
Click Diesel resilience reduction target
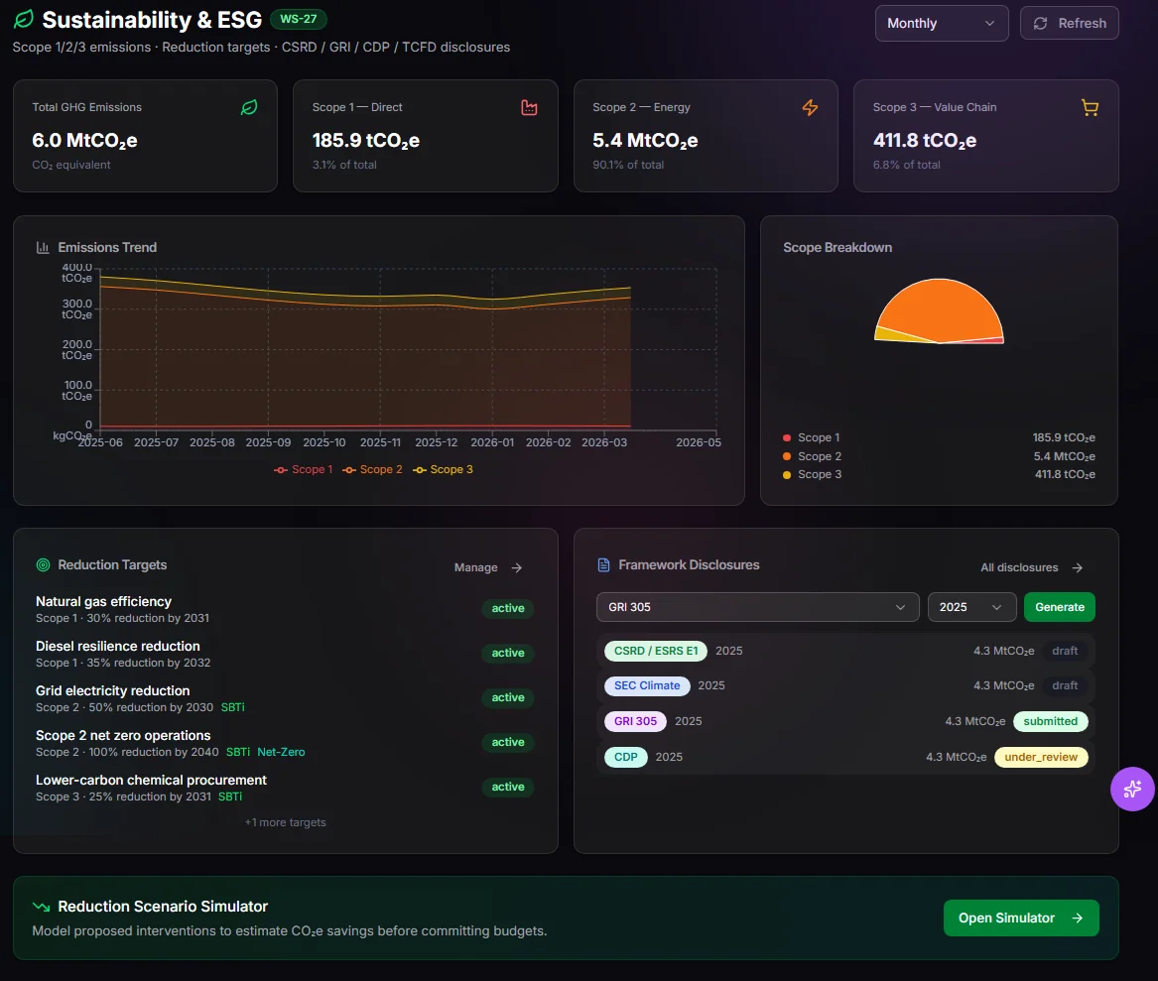click(x=118, y=646)
